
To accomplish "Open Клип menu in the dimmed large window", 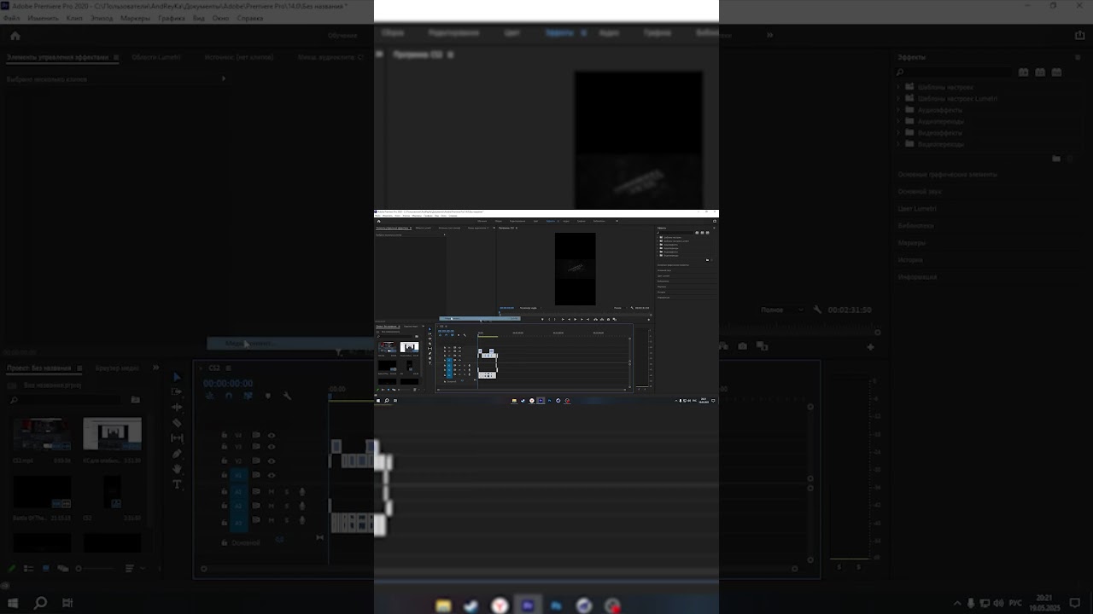I will (x=74, y=18).
